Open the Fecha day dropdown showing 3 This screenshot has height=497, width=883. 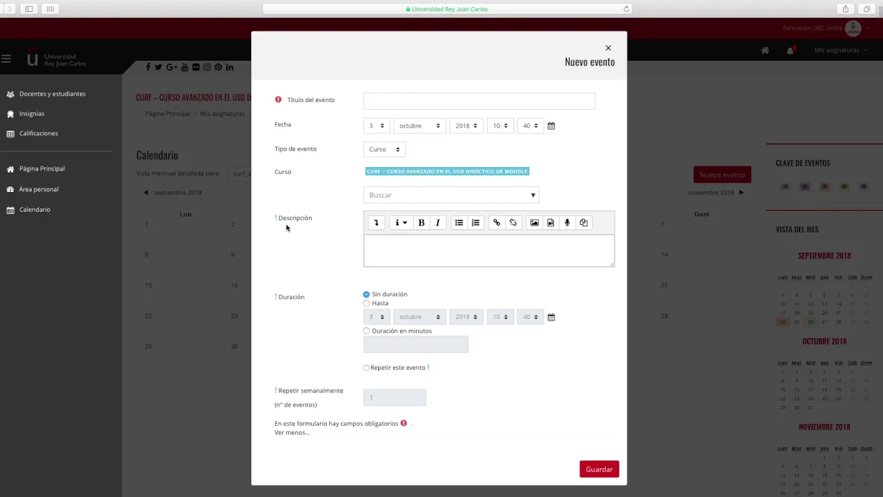coord(377,126)
